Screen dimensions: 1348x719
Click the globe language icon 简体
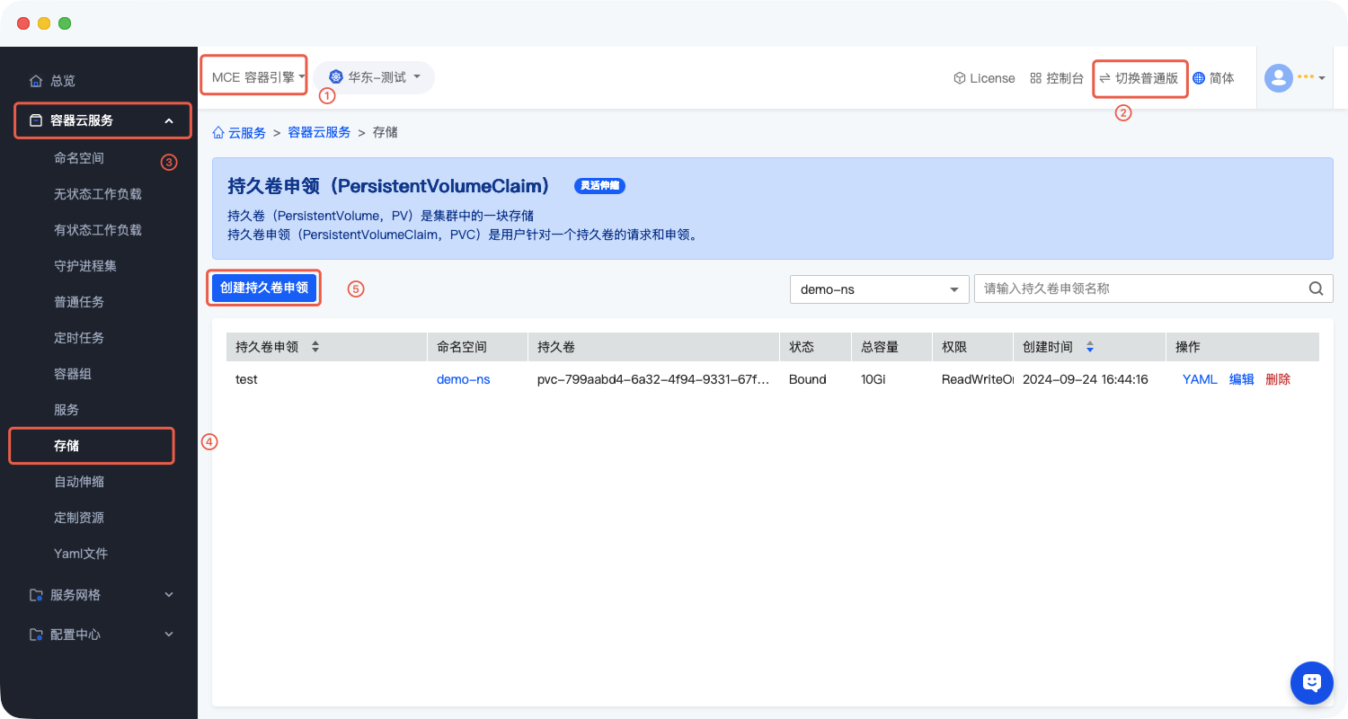(1199, 78)
